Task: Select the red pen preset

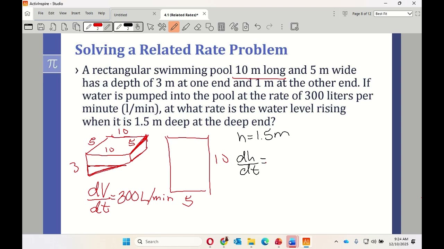Action: 89,27
